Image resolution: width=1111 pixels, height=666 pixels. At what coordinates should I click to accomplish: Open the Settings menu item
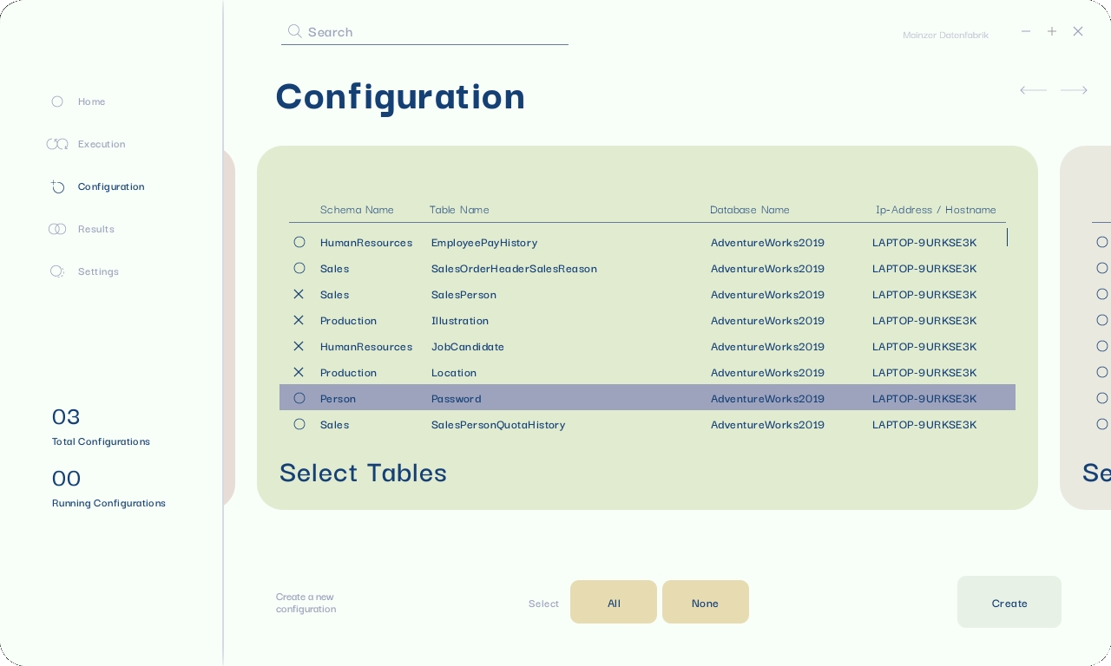tap(98, 271)
